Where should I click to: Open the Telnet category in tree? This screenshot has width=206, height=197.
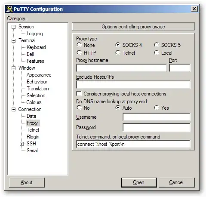click(x=33, y=130)
